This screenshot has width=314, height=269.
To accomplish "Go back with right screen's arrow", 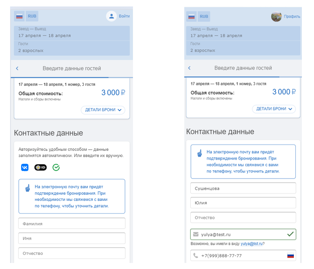I will (190, 68).
